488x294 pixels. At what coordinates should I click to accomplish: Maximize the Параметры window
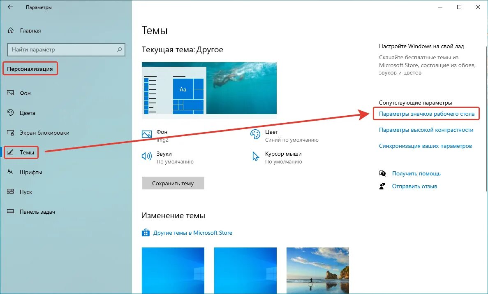tap(459, 7)
